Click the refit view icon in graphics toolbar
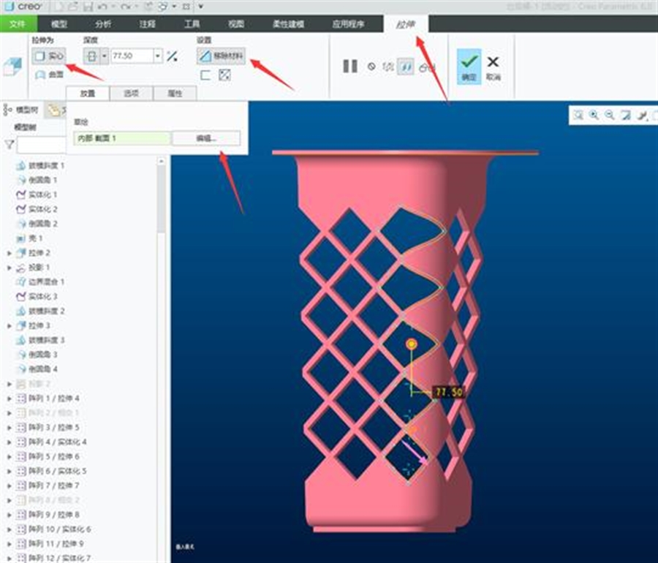 click(x=578, y=115)
